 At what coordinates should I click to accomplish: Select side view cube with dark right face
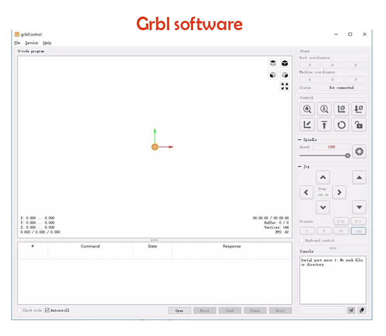click(285, 75)
